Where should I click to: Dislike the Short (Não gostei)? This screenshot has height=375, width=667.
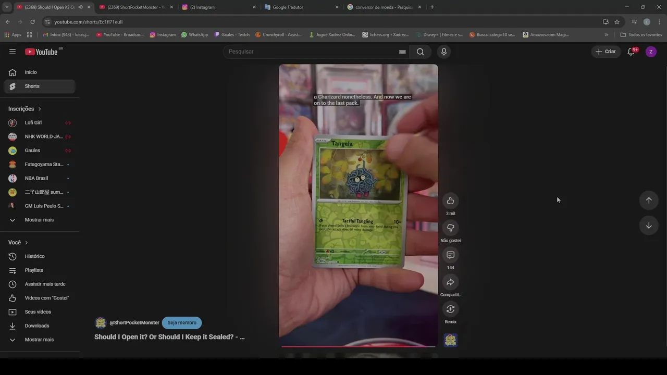pyautogui.click(x=450, y=228)
